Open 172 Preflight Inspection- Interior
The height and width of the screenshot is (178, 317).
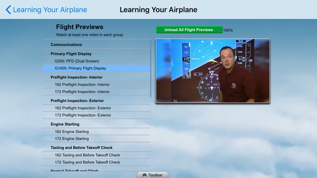point(97,92)
